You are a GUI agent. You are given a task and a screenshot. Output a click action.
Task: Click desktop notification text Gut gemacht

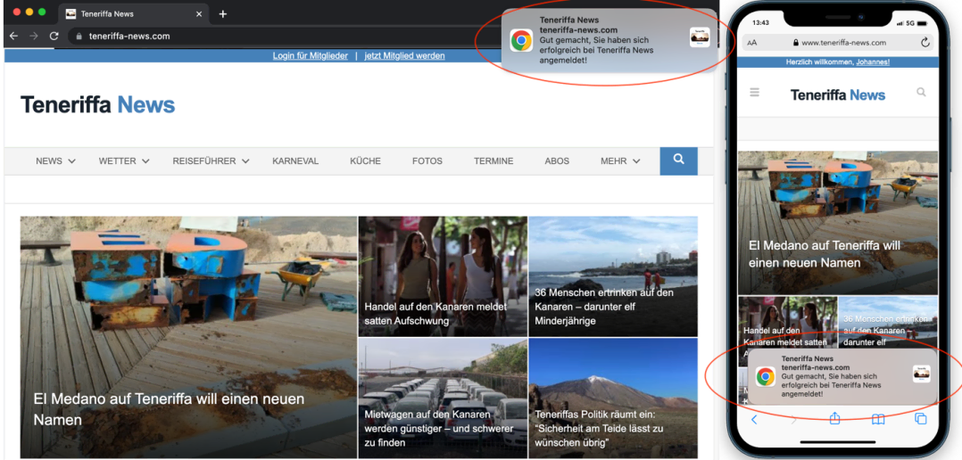pos(596,50)
